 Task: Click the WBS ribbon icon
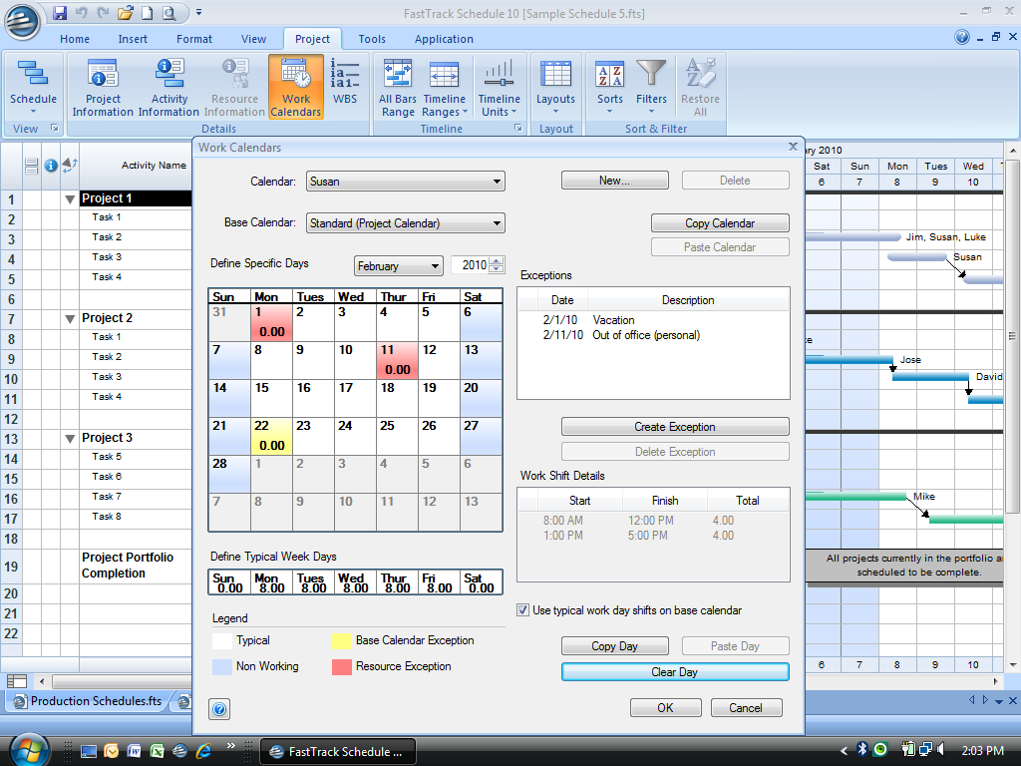pyautogui.click(x=345, y=77)
